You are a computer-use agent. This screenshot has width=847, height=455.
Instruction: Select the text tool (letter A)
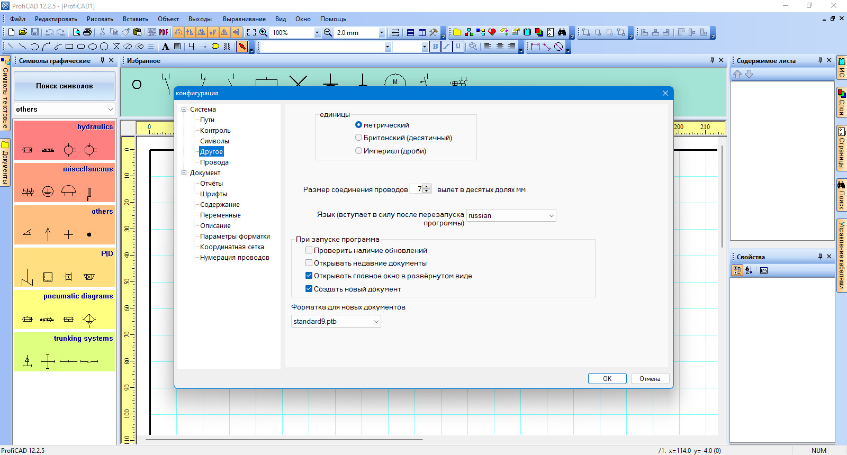coord(166,47)
